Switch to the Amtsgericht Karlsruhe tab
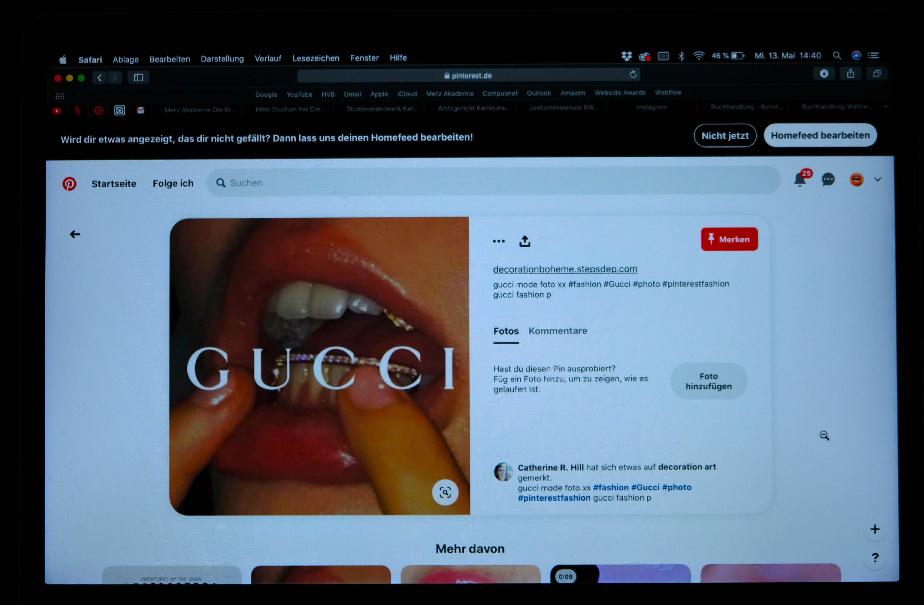The width and height of the screenshot is (924, 605). click(x=474, y=108)
